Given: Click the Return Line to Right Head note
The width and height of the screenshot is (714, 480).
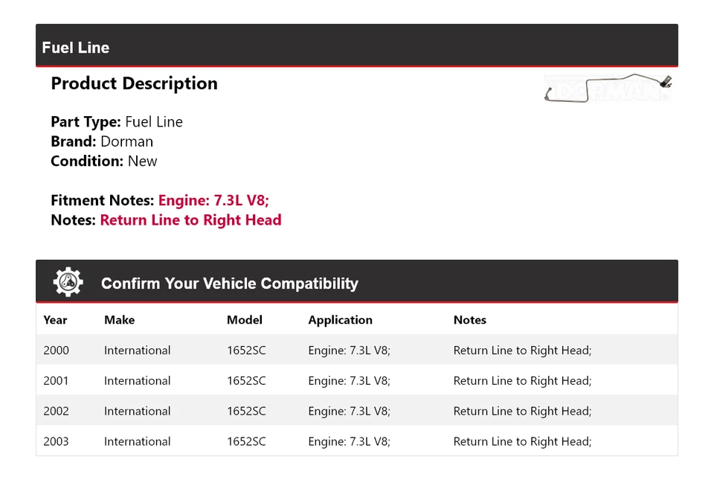Looking at the screenshot, I should click(x=190, y=220).
